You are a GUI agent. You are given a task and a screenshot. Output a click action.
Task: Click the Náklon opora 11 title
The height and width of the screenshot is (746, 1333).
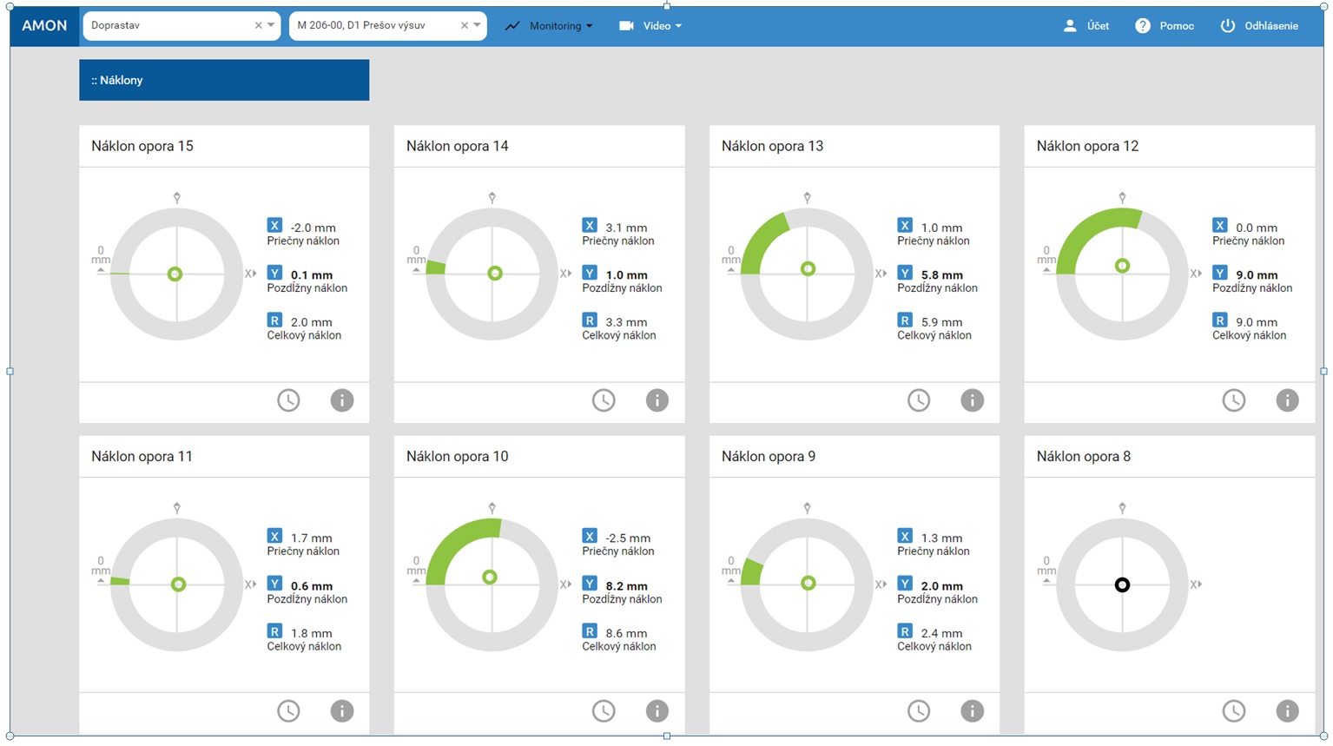[x=142, y=457]
